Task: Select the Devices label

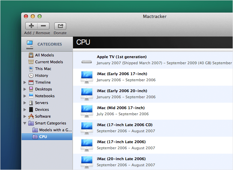Action: 42,109
